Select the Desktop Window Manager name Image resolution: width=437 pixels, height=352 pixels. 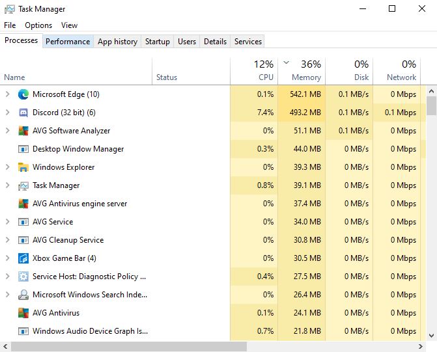coord(78,149)
